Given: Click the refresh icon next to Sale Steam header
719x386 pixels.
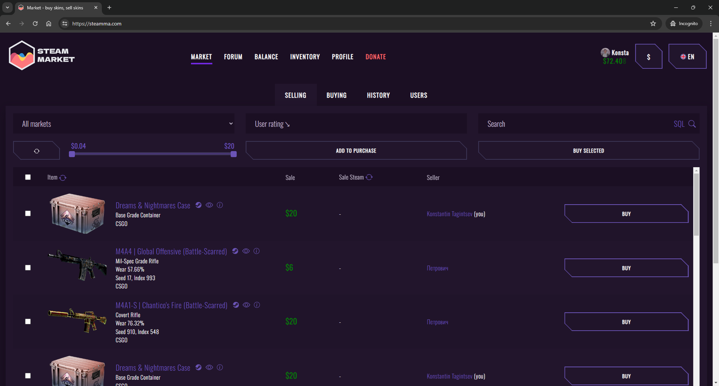Looking at the screenshot, I should 369,177.
